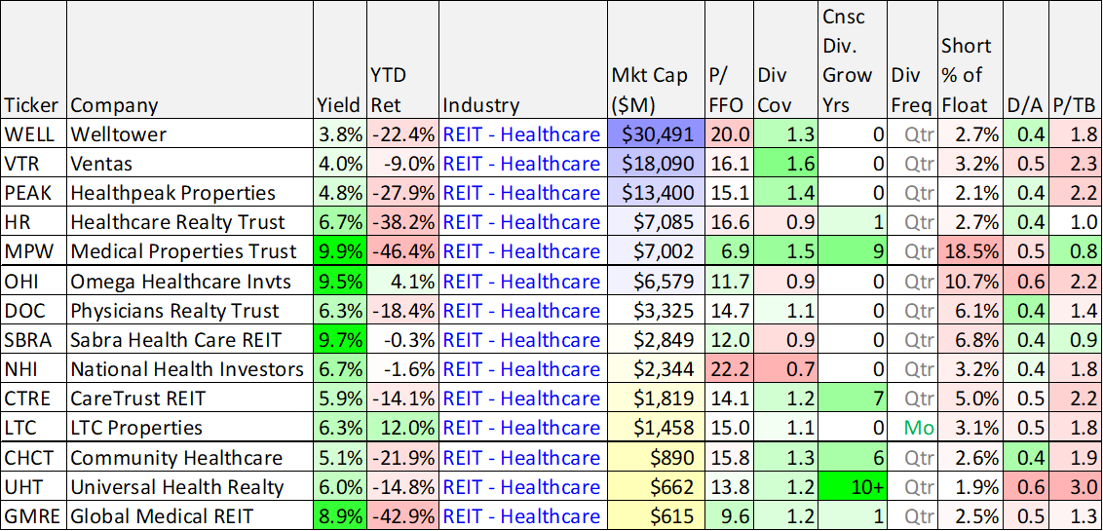Viewport: 1103px width, 531px height.
Task: Select the 10.7% short float for OHI
Action: (x=970, y=282)
